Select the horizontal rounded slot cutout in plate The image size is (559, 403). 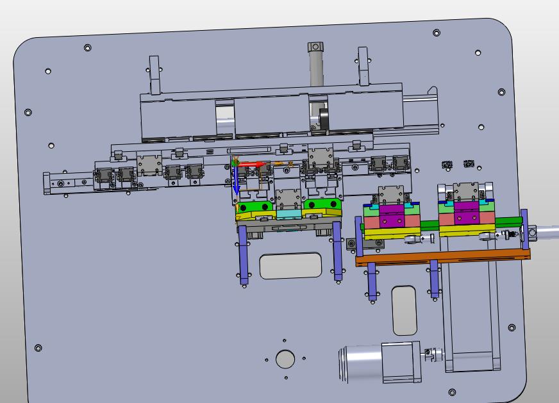(x=290, y=266)
